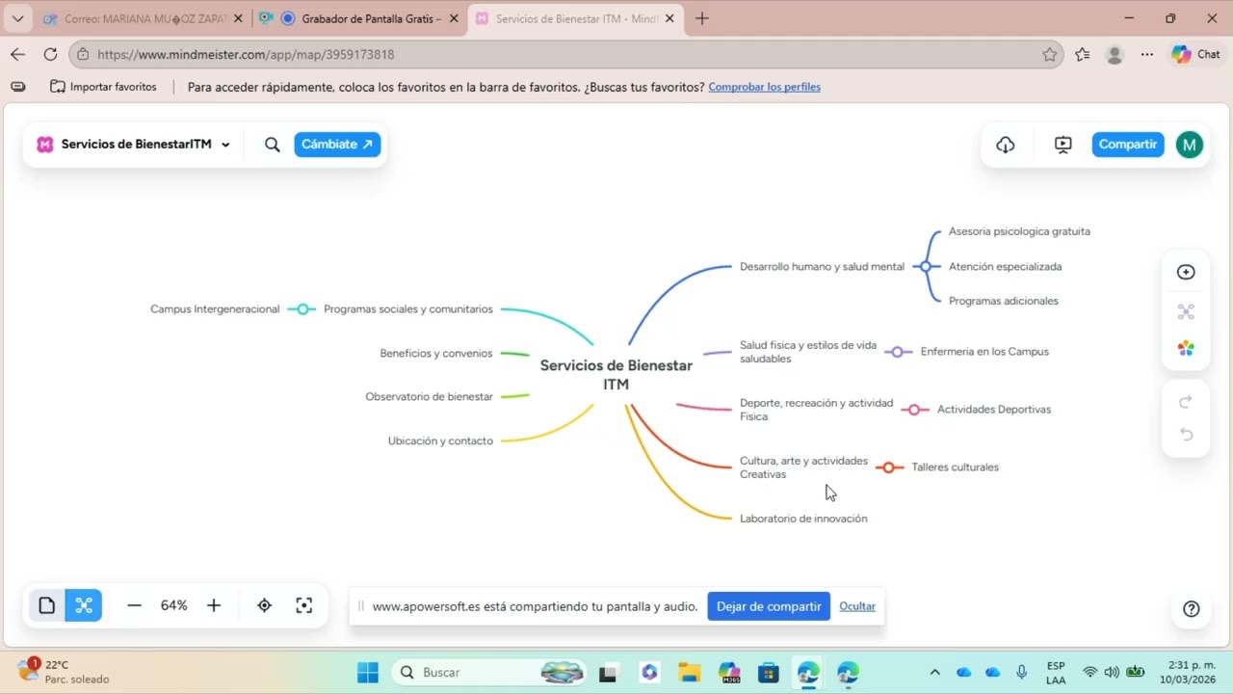Enter fullscreen fit view icon
Screen dimensions: 1233x694
[304, 605]
